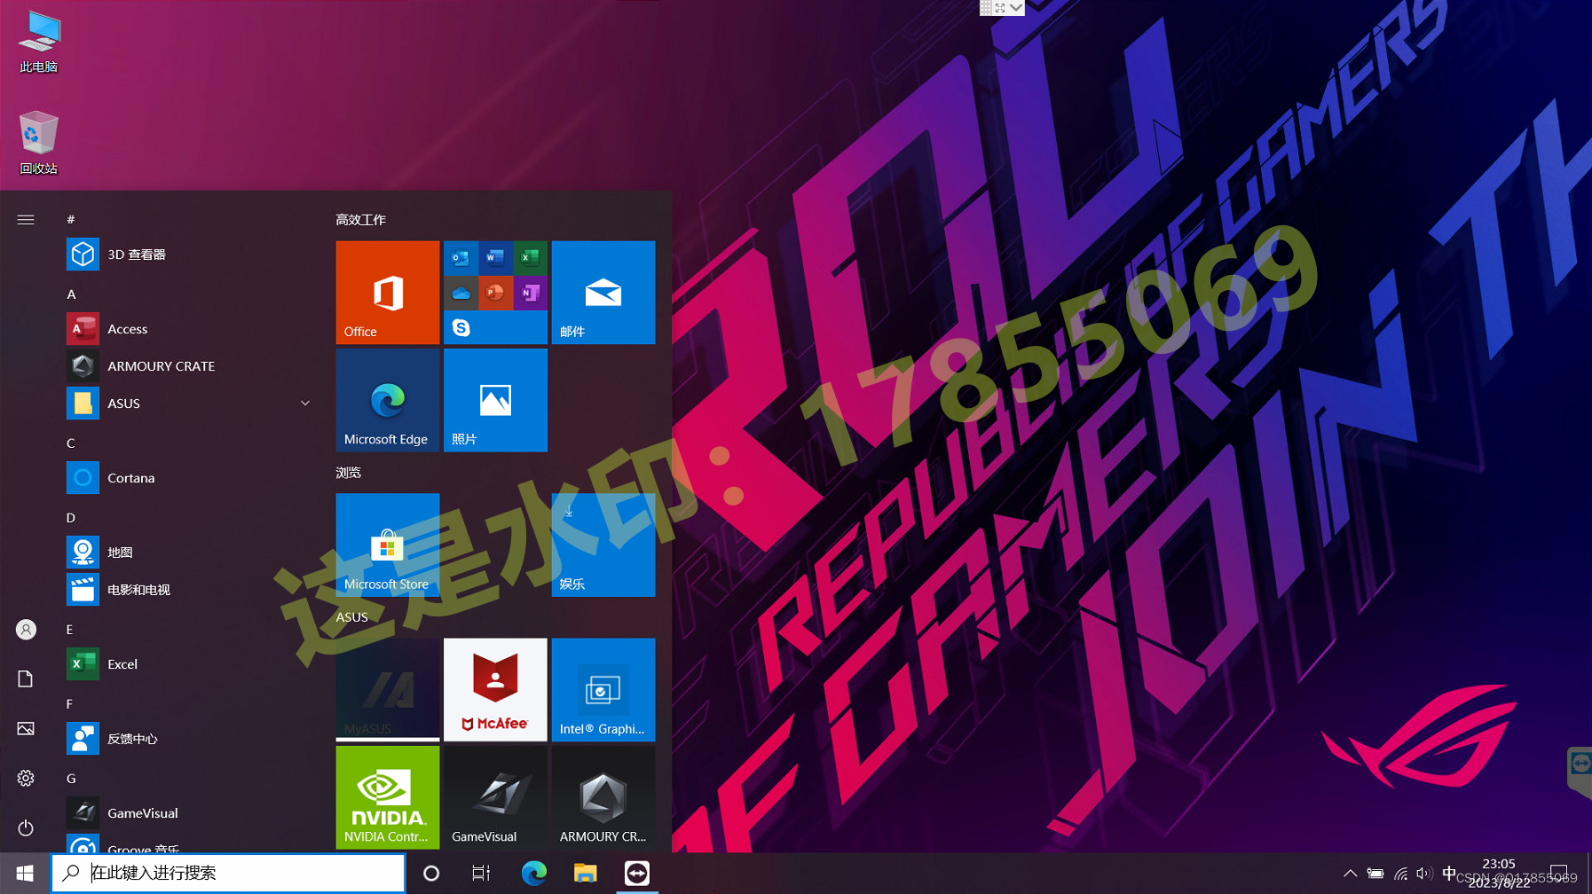Open the Office apps group tile with Skype
Viewport: 1592px width, 894px height.
[495, 293]
